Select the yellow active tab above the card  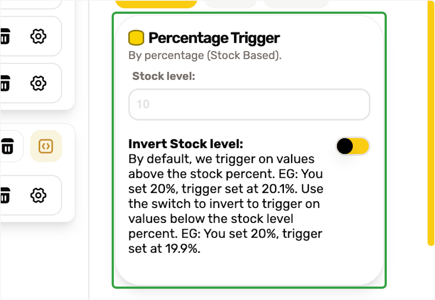coord(156,4)
